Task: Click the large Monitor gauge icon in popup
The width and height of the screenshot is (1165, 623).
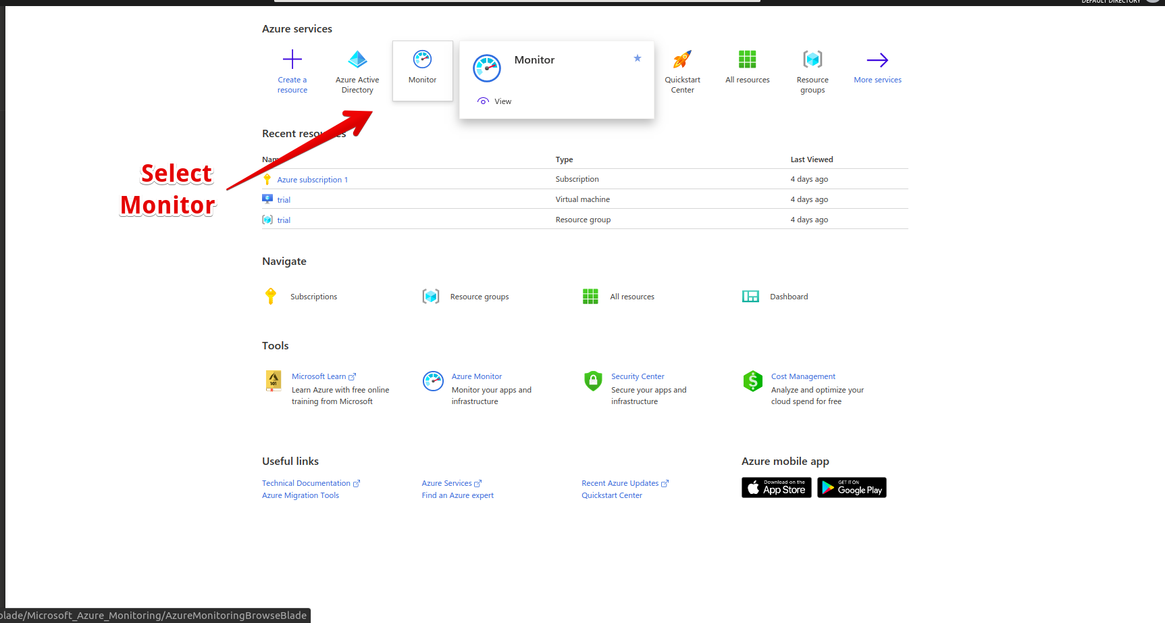Action: pos(487,68)
